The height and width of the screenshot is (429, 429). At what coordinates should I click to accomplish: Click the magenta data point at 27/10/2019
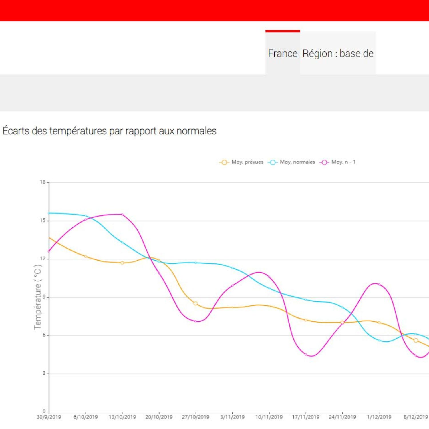pyautogui.click(x=196, y=321)
